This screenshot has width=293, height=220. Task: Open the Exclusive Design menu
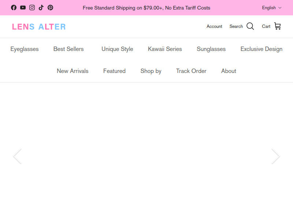coord(262,49)
